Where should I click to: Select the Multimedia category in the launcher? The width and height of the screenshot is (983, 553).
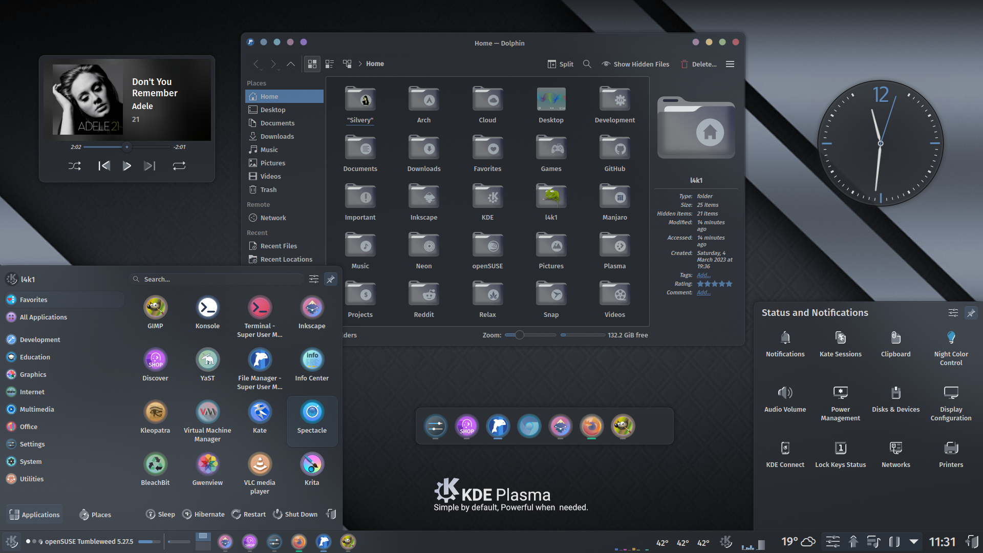[x=36, y=409]
